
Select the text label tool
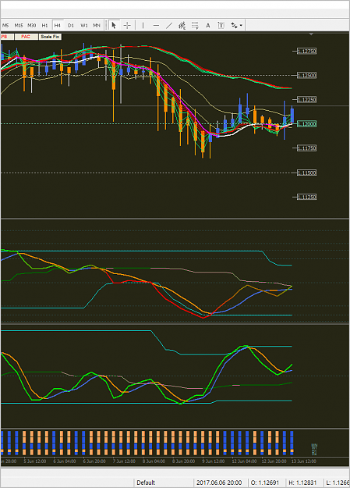(221, 25)
